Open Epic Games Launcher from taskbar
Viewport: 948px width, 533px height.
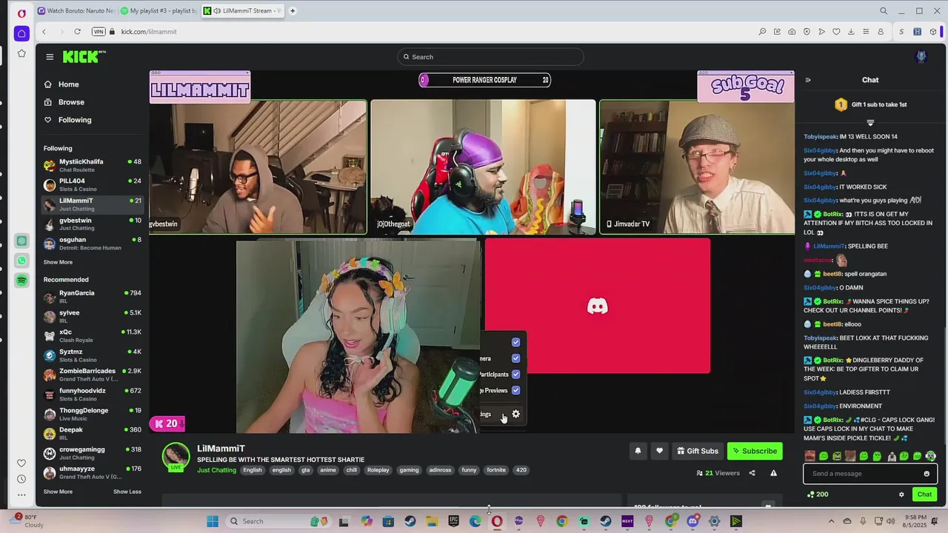(x=453, y=521)
